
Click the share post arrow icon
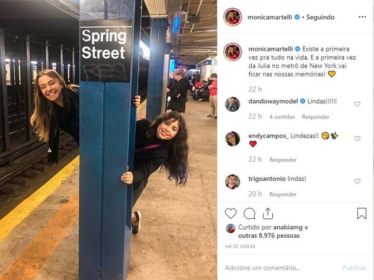268,213
